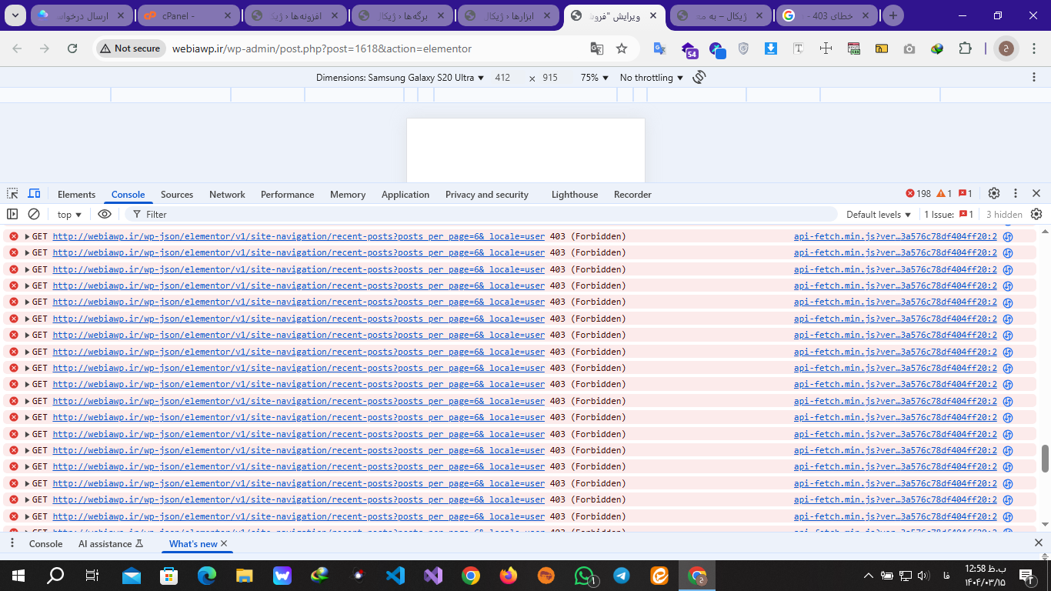Rotate the emulated device screen orientation
1051x591 pixels.
(699, 77)
